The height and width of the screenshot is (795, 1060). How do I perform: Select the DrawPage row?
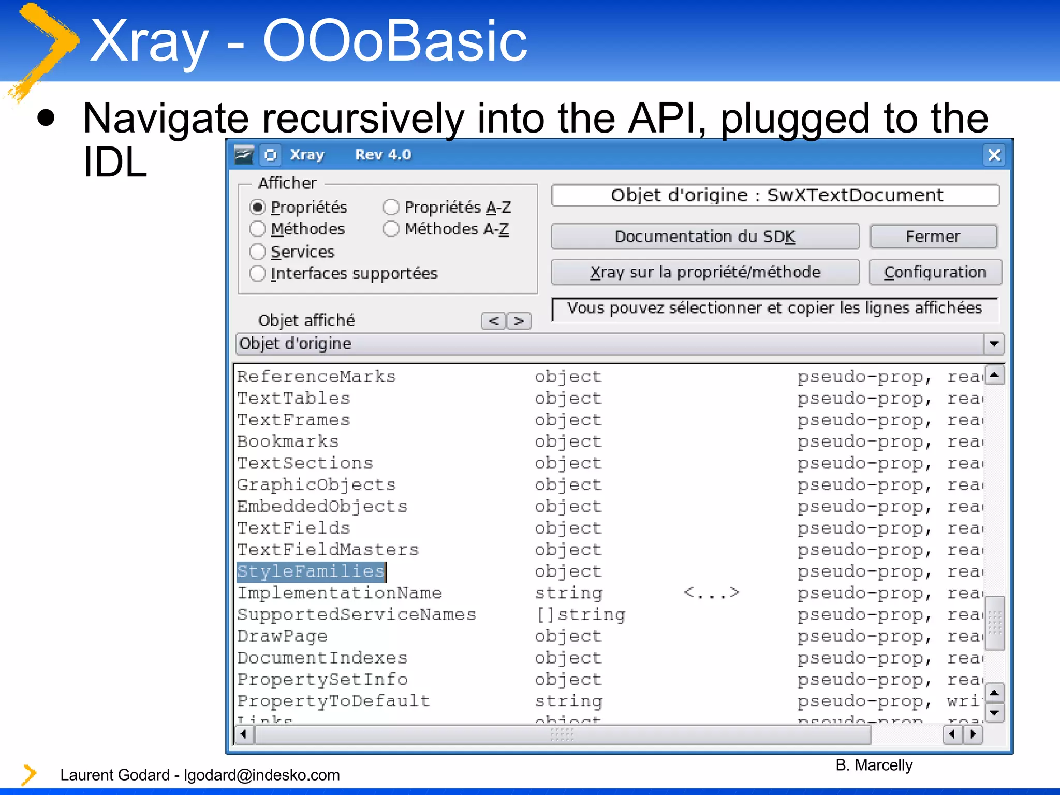point(609,636)
